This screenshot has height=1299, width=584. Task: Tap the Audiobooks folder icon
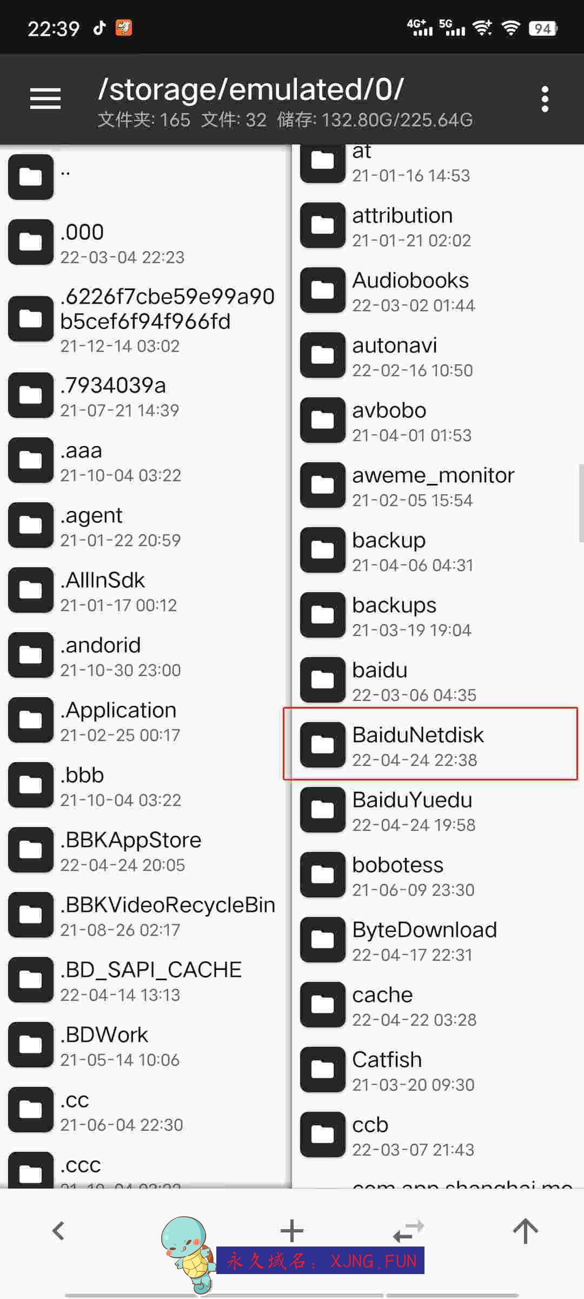point(323,290)
